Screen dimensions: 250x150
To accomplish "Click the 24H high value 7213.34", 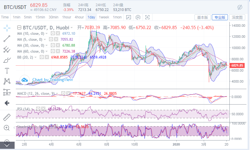I will point(84,10).
